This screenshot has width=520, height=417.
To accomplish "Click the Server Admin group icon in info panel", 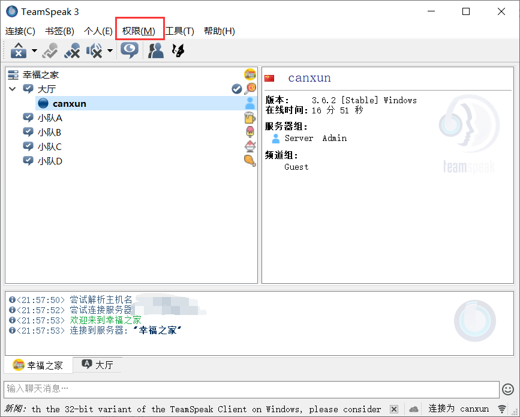I will click(x=275, y=139).
